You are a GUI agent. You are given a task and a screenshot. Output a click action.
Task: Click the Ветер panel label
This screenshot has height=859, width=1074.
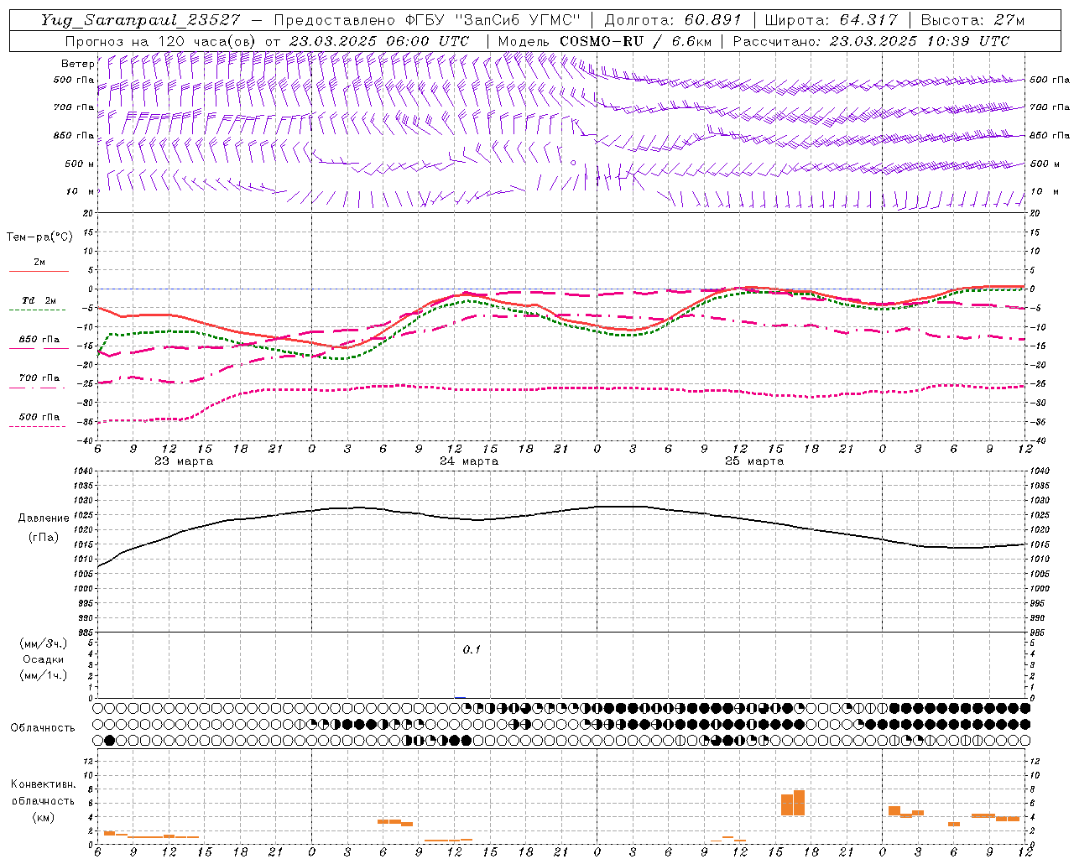pos(78,64)
